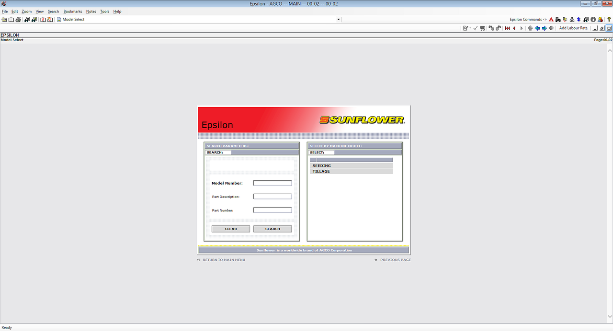Click the first binoculars search icon

pos(27,20)
